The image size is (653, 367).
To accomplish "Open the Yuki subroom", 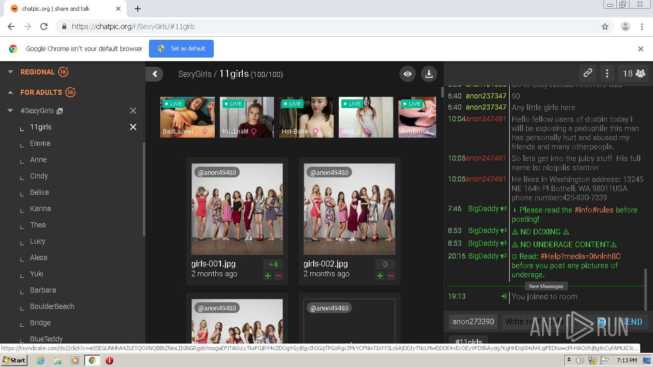I will [37, 274].
